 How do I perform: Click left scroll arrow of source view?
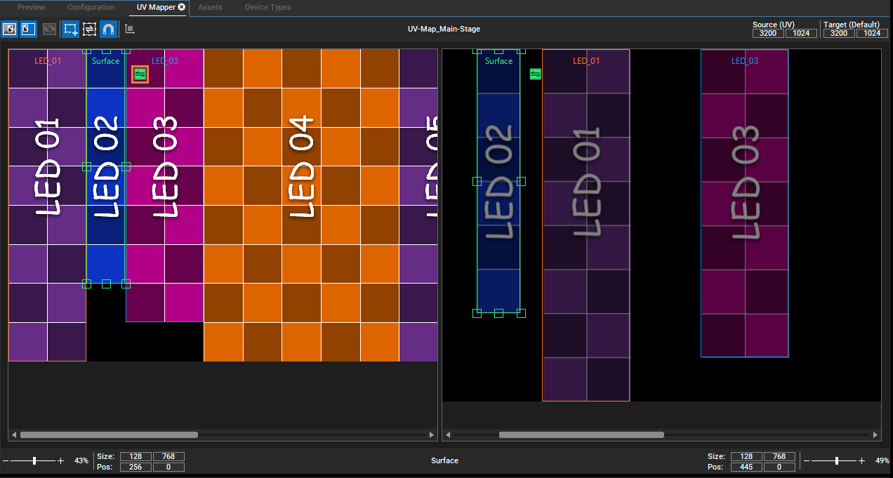14,435
